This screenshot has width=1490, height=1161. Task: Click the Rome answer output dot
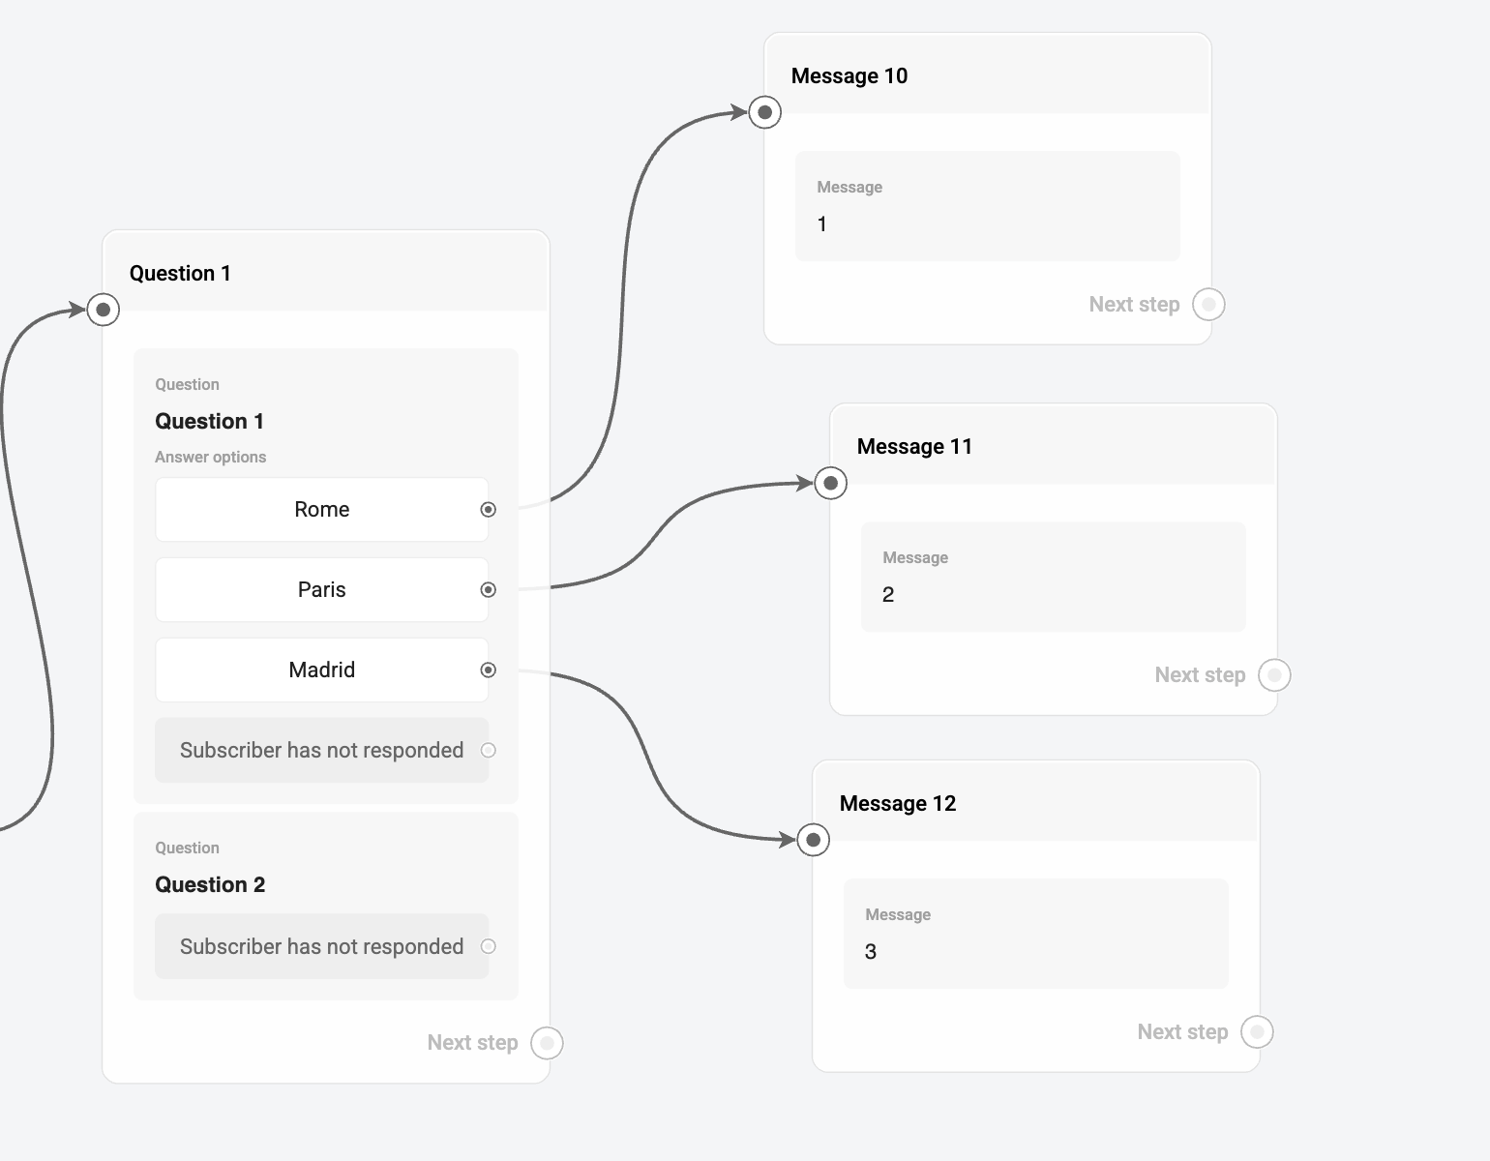pyautogui.click(x=489, y=510)
